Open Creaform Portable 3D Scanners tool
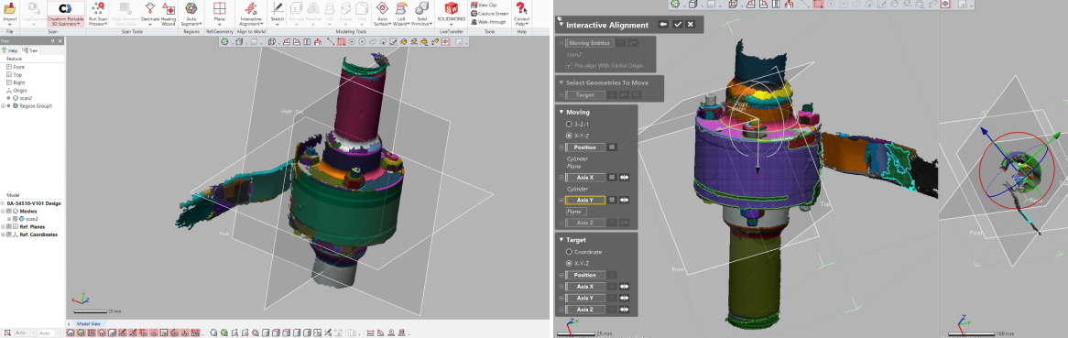This screenshot has width=1068, height=338. (x=65, y=14)
